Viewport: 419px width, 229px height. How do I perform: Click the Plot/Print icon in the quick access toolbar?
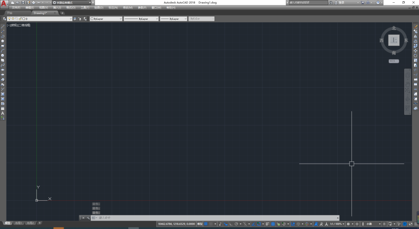point(33,2)
